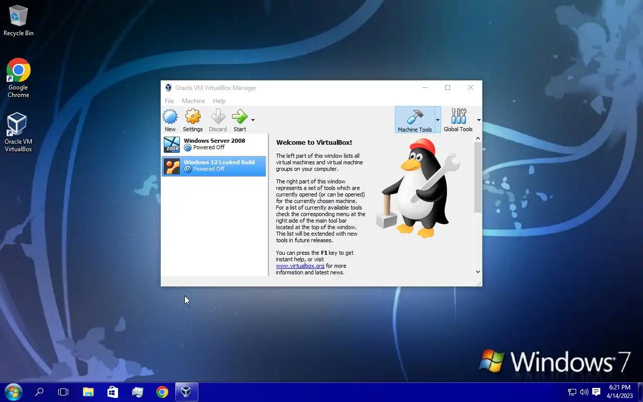Open the Help menu
The height and width of the screenshot is (402, 643).
(x=219, y=101)
